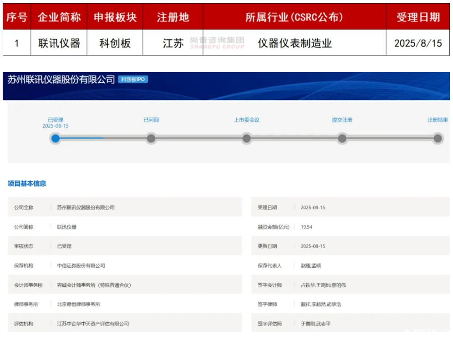Click the 科创板IPO badge beside company title

(x=133, y=80)
